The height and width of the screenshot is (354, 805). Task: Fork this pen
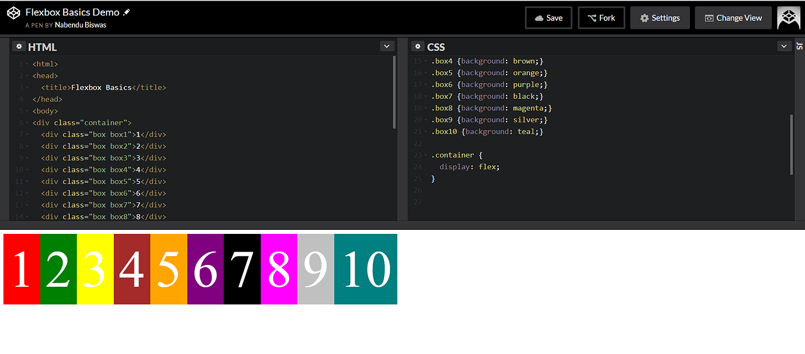601,18
